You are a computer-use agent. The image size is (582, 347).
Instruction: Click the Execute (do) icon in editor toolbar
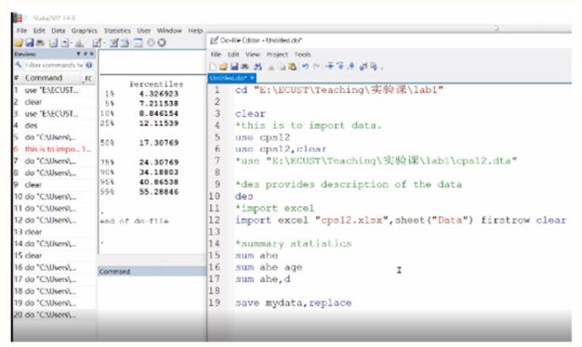point(374,67)
